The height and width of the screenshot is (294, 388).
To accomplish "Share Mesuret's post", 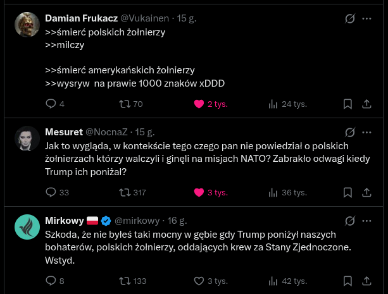I will point(366,193).
